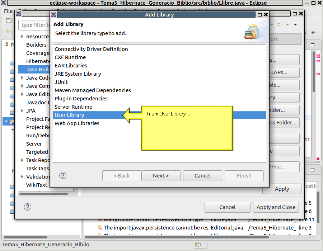Select Java Build Path page
The height and width of the screenshot is (251, 323).
(34, 70)
